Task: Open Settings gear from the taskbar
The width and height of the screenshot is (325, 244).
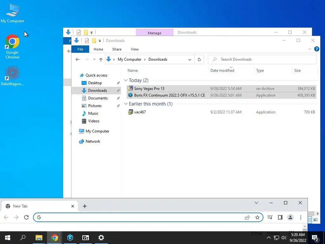Action: tap(101, 238)
